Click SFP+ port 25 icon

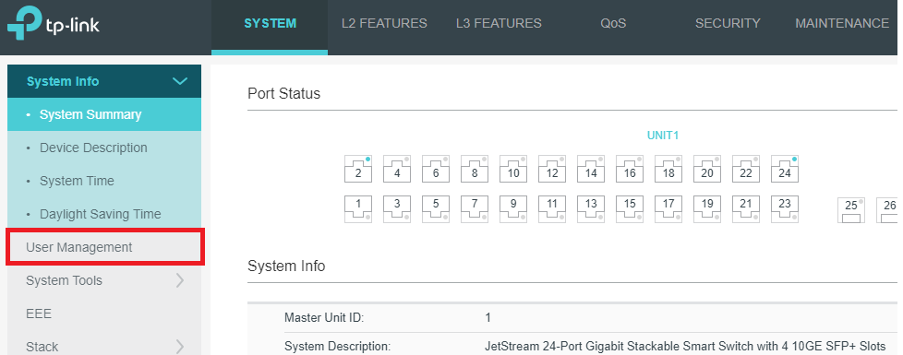click(x=851, y=210)
